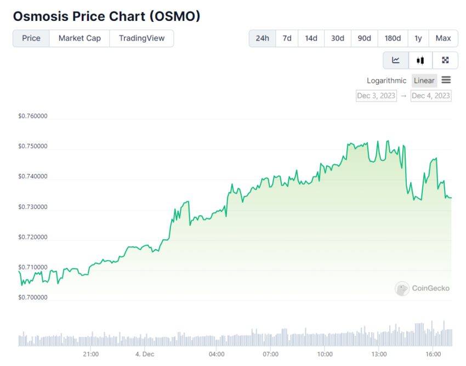This screenshot has height=366, width=466.
Task: Select the Linear scale option
Action: point(424,81)
